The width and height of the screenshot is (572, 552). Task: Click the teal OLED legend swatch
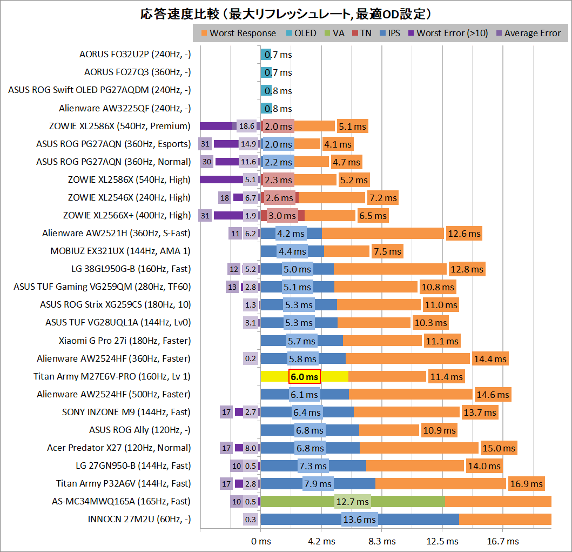[290, 33]
